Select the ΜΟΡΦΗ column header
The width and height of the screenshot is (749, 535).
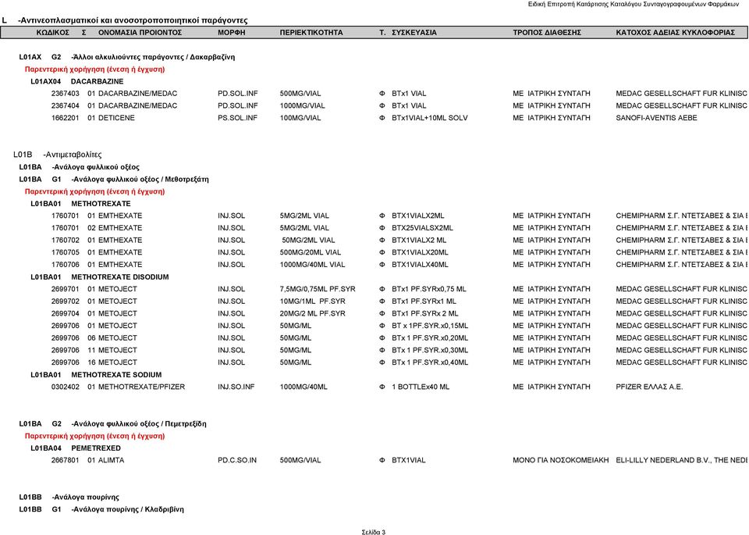231,33
